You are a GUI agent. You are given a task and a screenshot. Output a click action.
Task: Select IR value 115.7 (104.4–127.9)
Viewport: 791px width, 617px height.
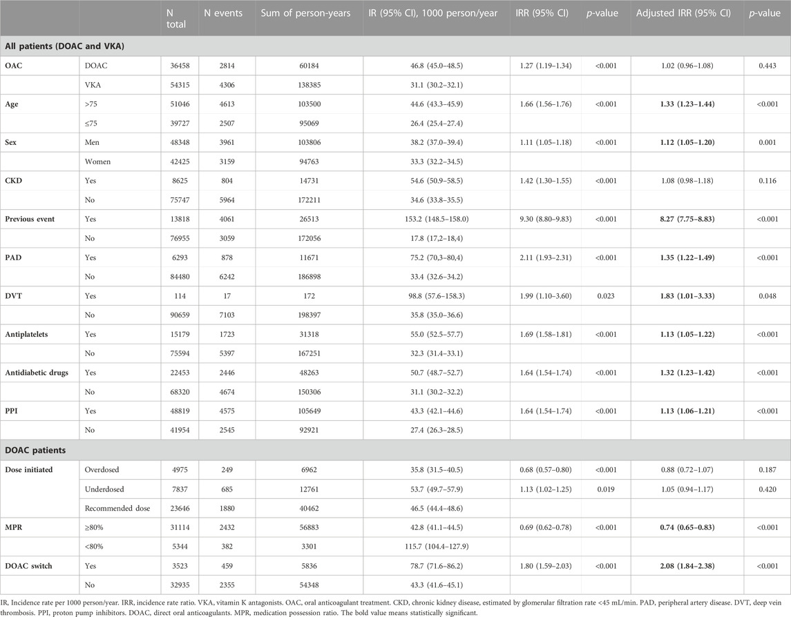pos(437,547)
